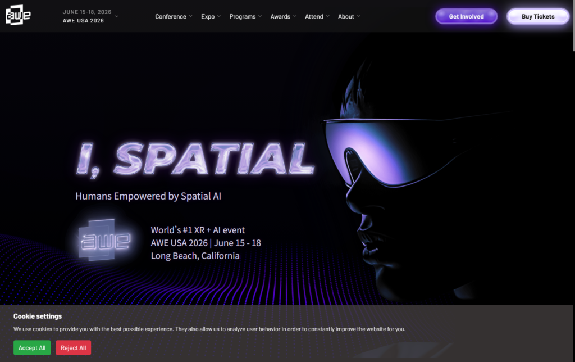Accept all cookies with the green button
Screen dimensions: 575x362
click(x=32, y=348)
